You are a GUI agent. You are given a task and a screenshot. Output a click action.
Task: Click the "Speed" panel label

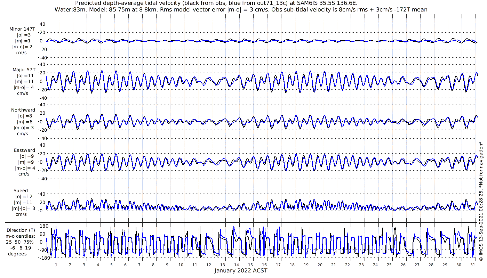pos(21,191)
